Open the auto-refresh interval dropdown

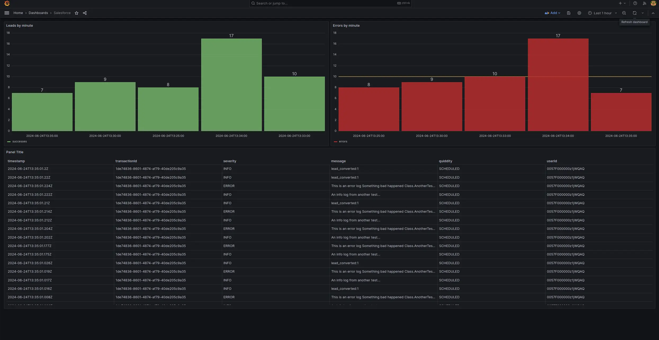pyautogui.click(x=643, y=13)
